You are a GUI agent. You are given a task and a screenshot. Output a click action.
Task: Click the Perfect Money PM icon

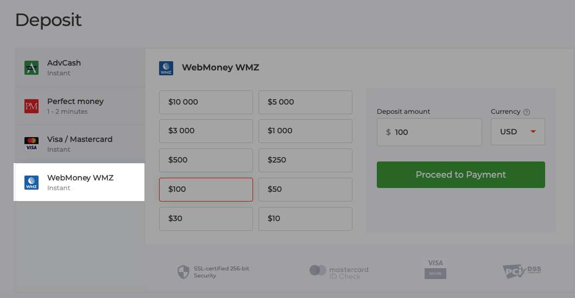[31, 106]
